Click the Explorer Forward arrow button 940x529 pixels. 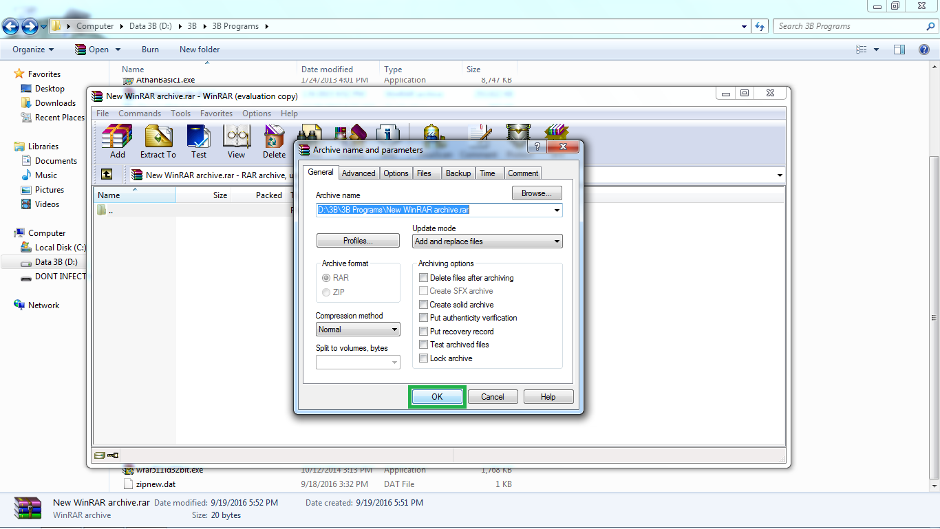30,26
